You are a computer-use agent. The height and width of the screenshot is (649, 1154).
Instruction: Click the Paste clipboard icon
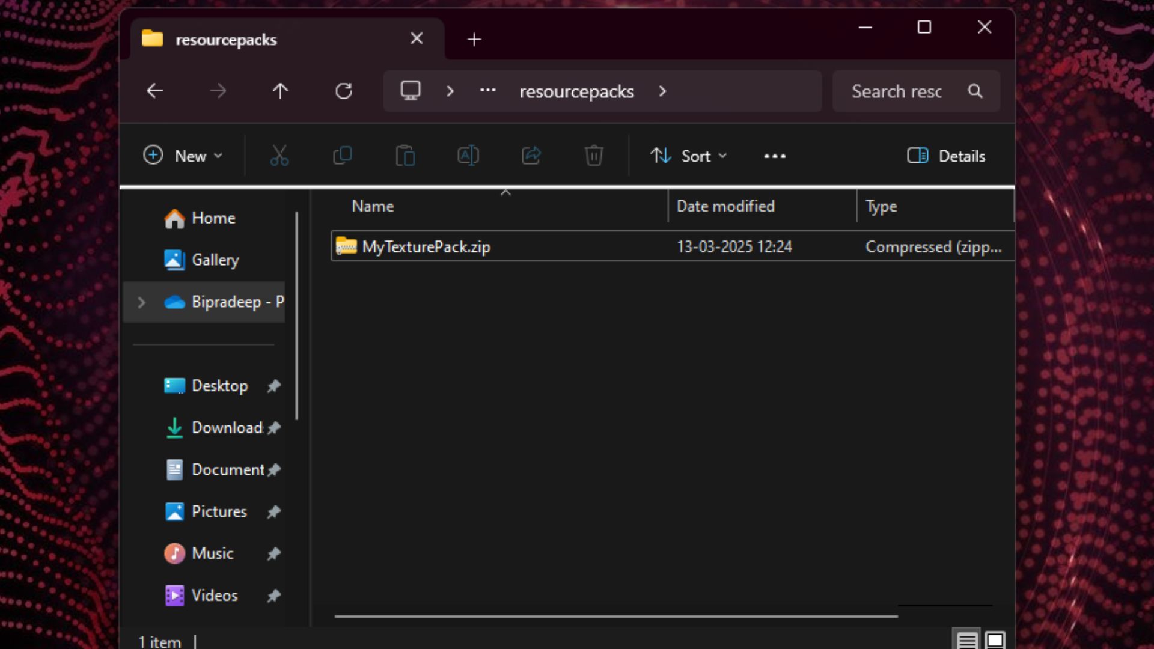pyautogui.click(x=405, y=156)
